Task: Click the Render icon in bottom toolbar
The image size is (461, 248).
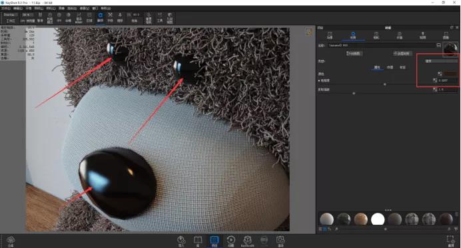Action: pos(280,241)
